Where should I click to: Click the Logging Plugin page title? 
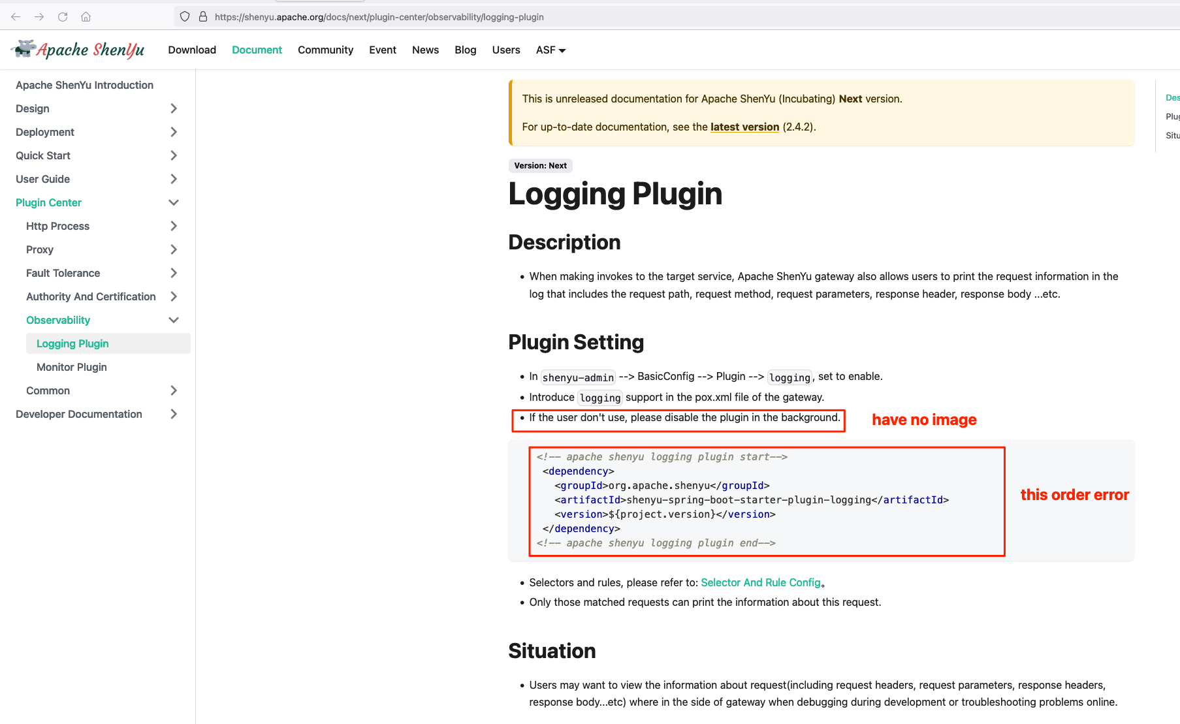(x=615, y=194)
